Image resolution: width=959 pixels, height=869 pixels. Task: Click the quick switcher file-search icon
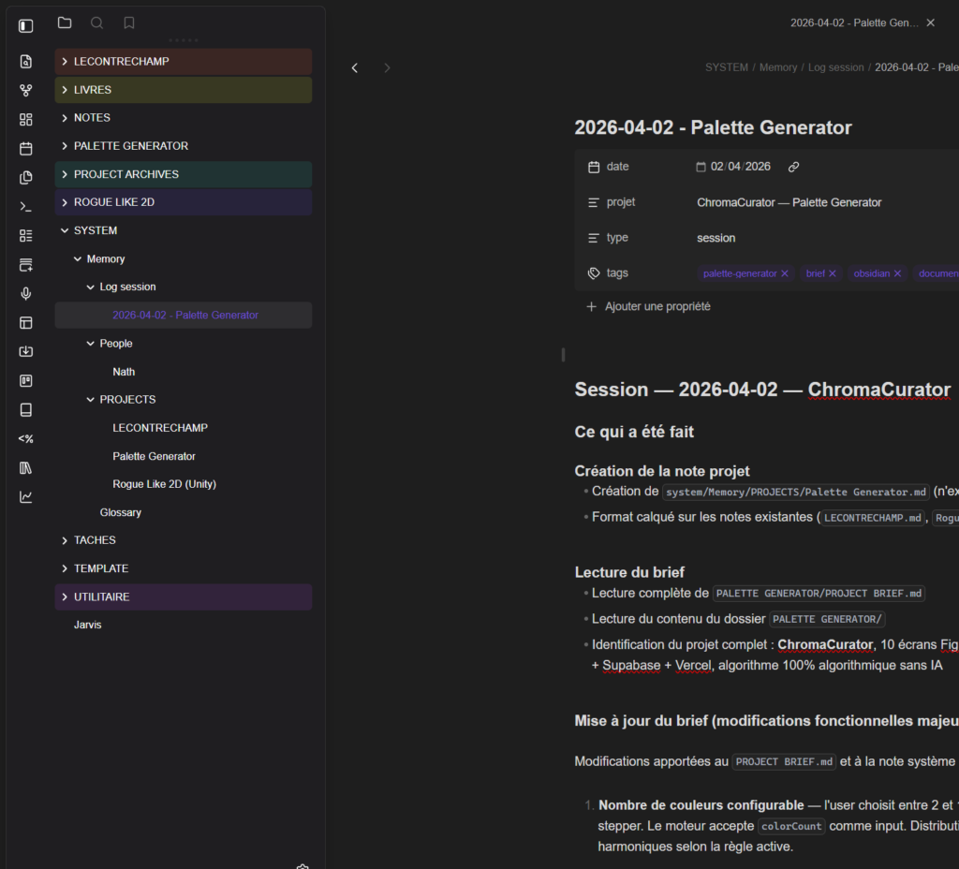click(26, 62)
